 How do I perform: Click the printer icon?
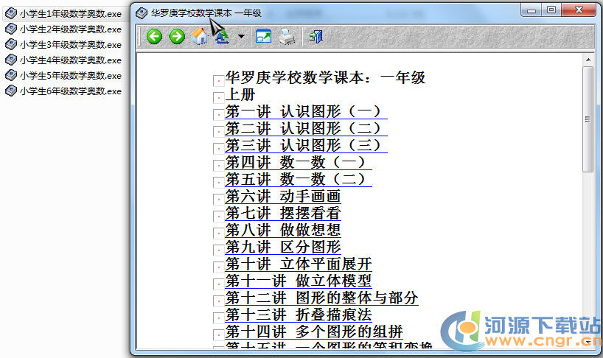(287, 37)
